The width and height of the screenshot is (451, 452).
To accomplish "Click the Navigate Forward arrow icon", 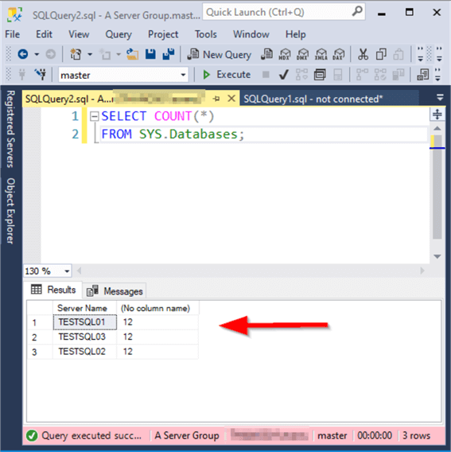I will pos(51,54).
